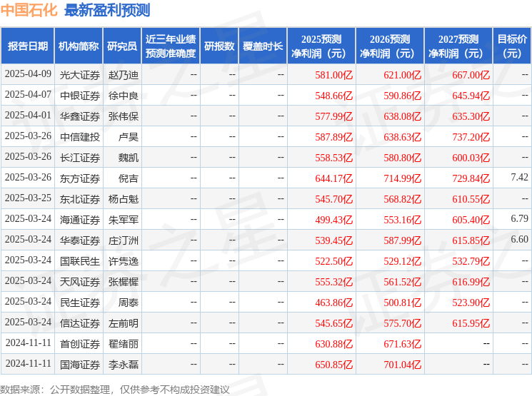
Task: Click the 499.43亿 profit value
Action: [x=334, y=220]
